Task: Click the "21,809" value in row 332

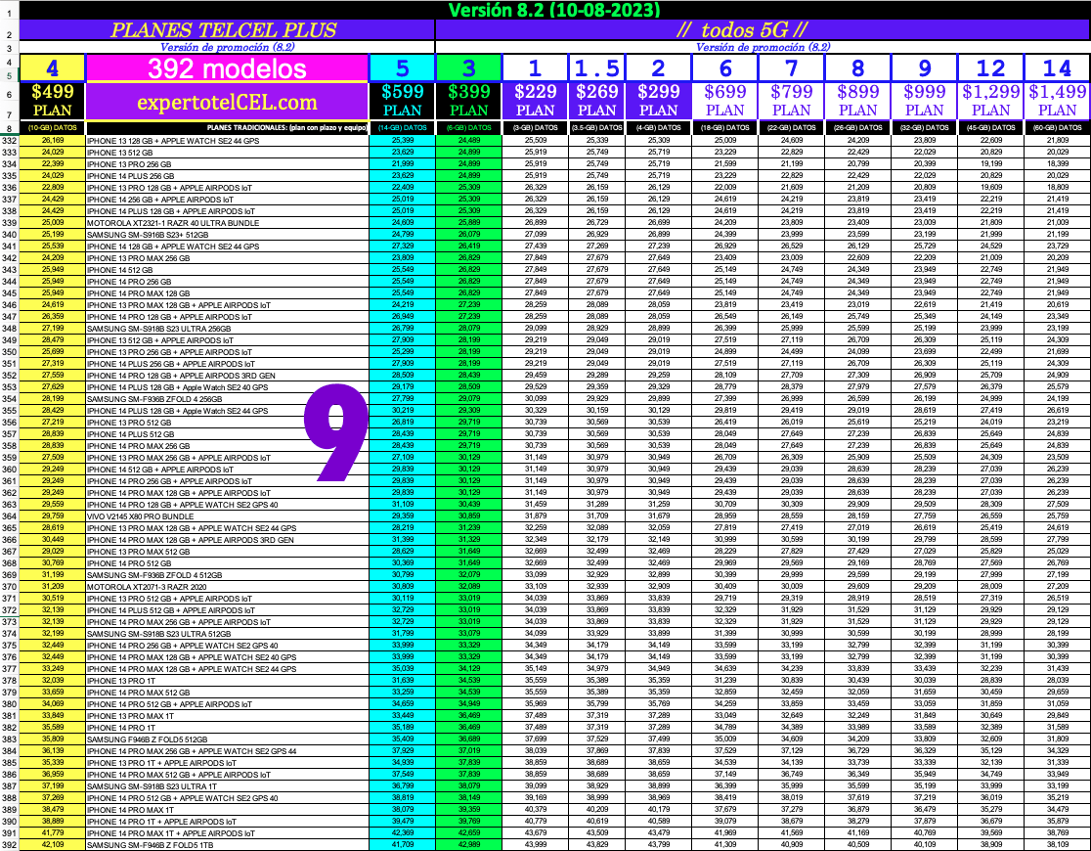Action: pos(1058,140)
